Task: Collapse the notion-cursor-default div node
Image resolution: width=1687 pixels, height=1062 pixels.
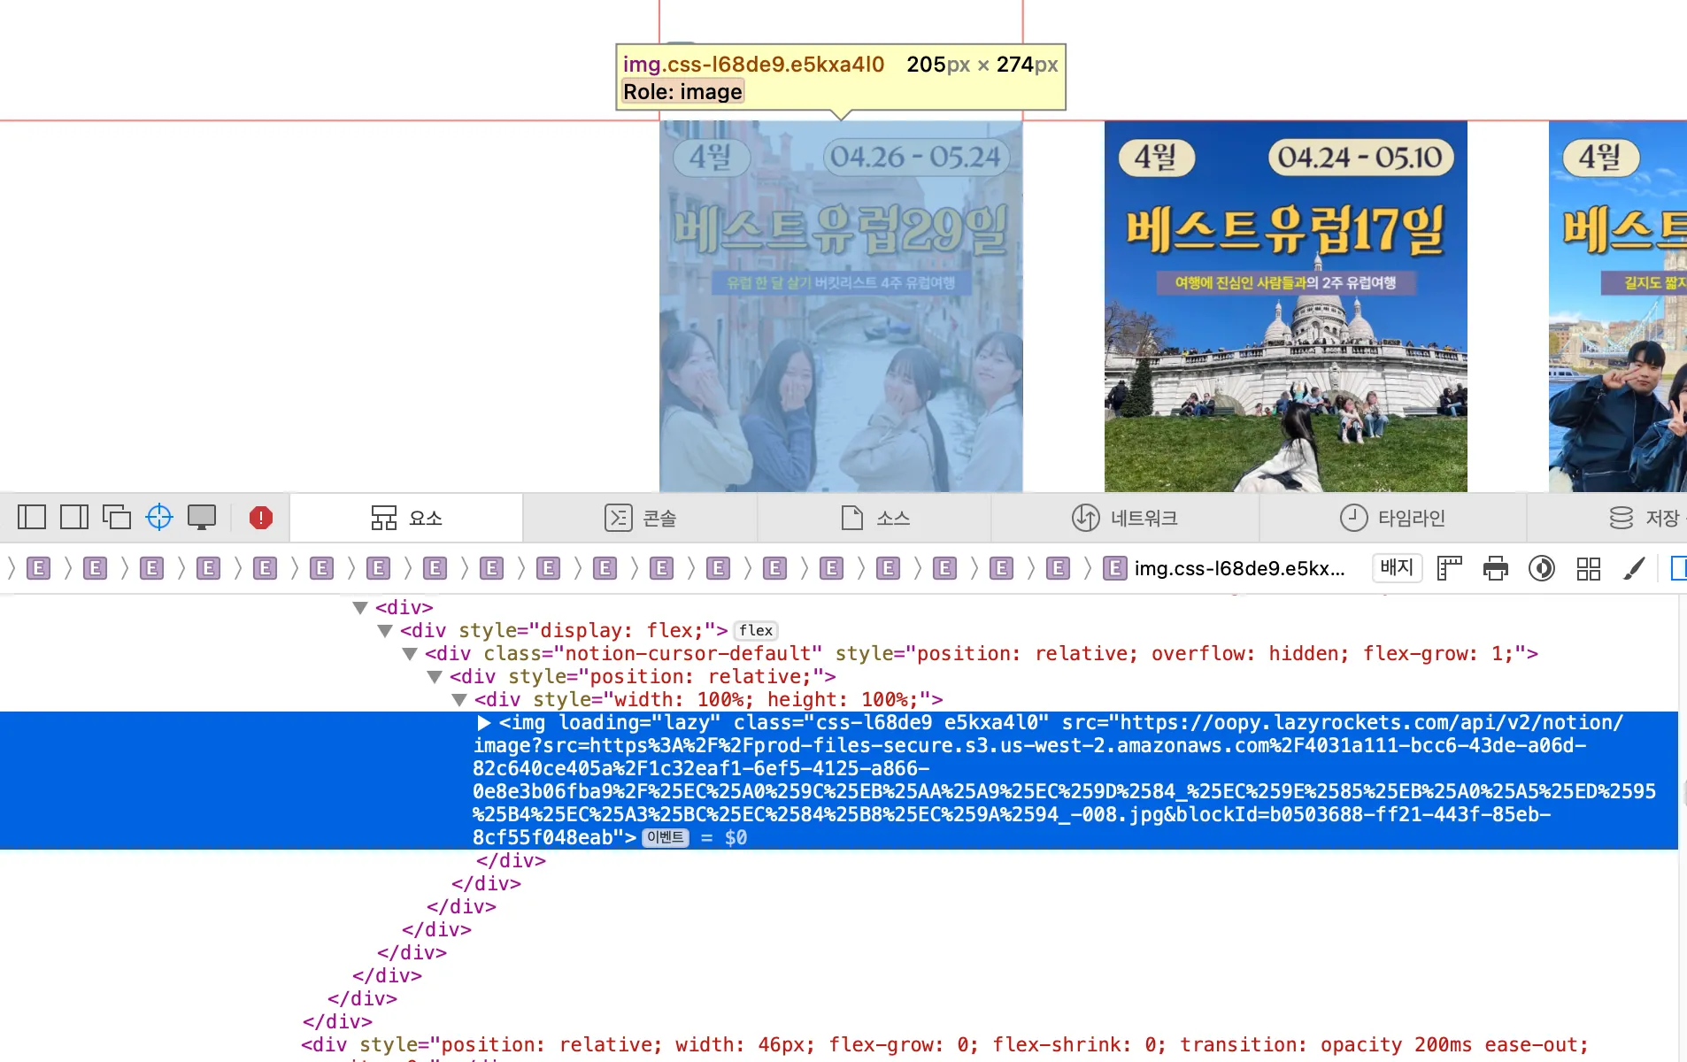Action: pos(410,654)
